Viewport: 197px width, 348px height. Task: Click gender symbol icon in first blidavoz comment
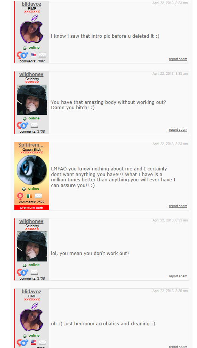[23, 55]
